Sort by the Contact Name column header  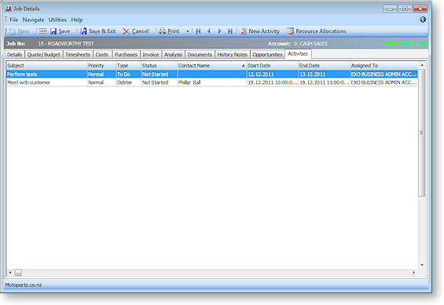coord(212,66)
